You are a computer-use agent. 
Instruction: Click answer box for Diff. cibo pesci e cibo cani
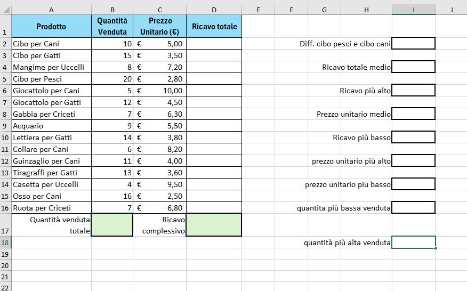point(413,44)
